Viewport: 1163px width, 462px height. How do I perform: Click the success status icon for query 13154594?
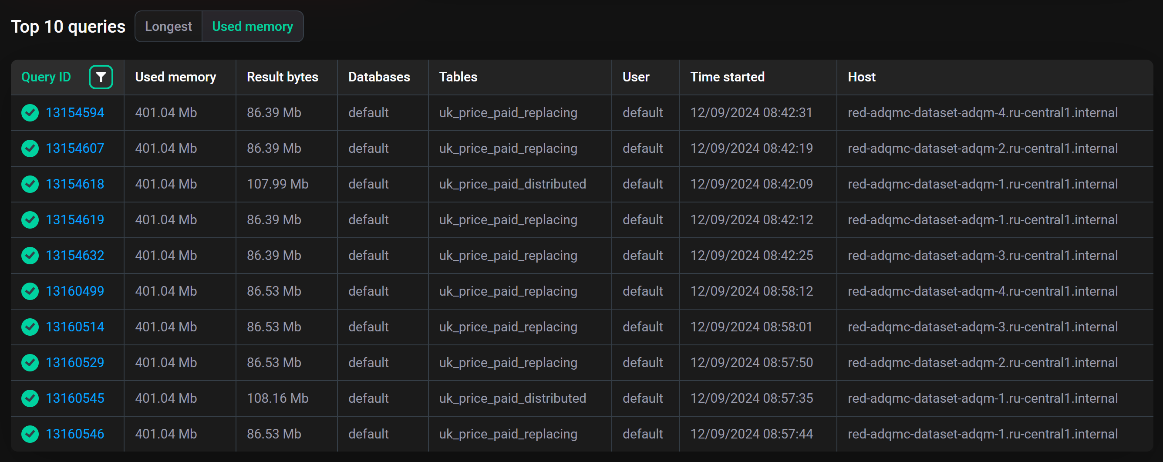coord(30,112)
